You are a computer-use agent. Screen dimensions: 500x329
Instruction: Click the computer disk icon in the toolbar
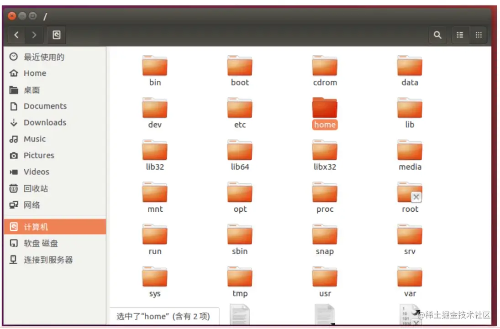point(56,35)
